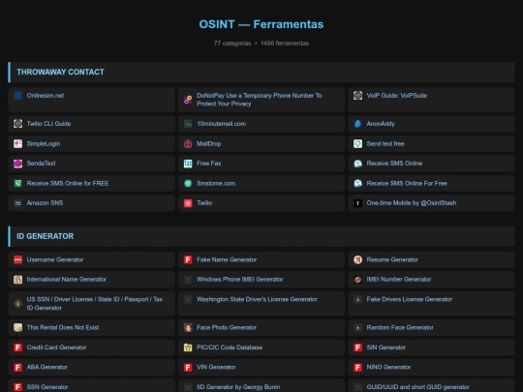The height and width of the screenshot is (392, 523).
Task: Click the OSINT — Ferramentas page title
Action: click(261, 24)
